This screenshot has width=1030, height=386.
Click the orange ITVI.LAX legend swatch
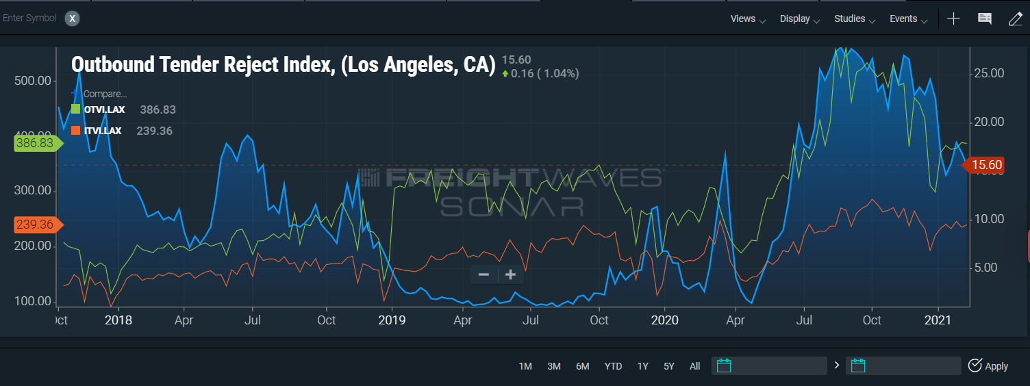click(x=76, y=130)
